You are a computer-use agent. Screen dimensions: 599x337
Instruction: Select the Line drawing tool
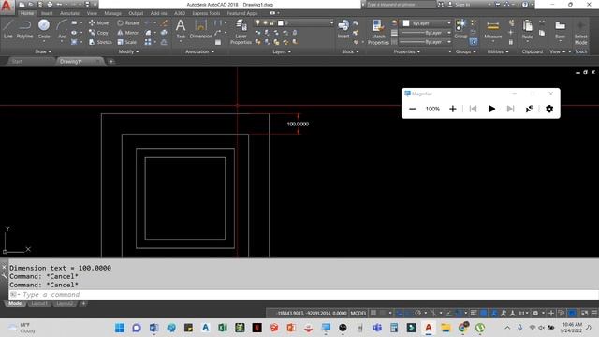coord(8,29)
